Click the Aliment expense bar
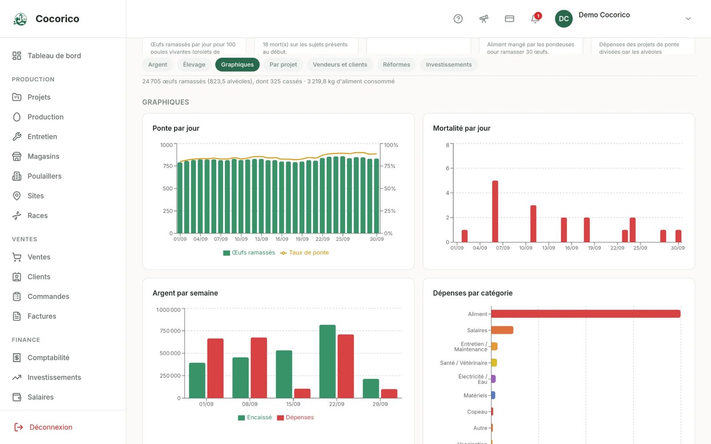The image size is (711, 444). pos(586,314)
